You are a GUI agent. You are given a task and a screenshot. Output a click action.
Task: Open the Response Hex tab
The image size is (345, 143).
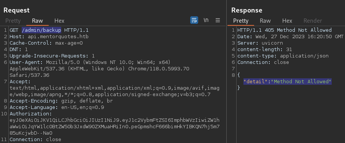287,21
